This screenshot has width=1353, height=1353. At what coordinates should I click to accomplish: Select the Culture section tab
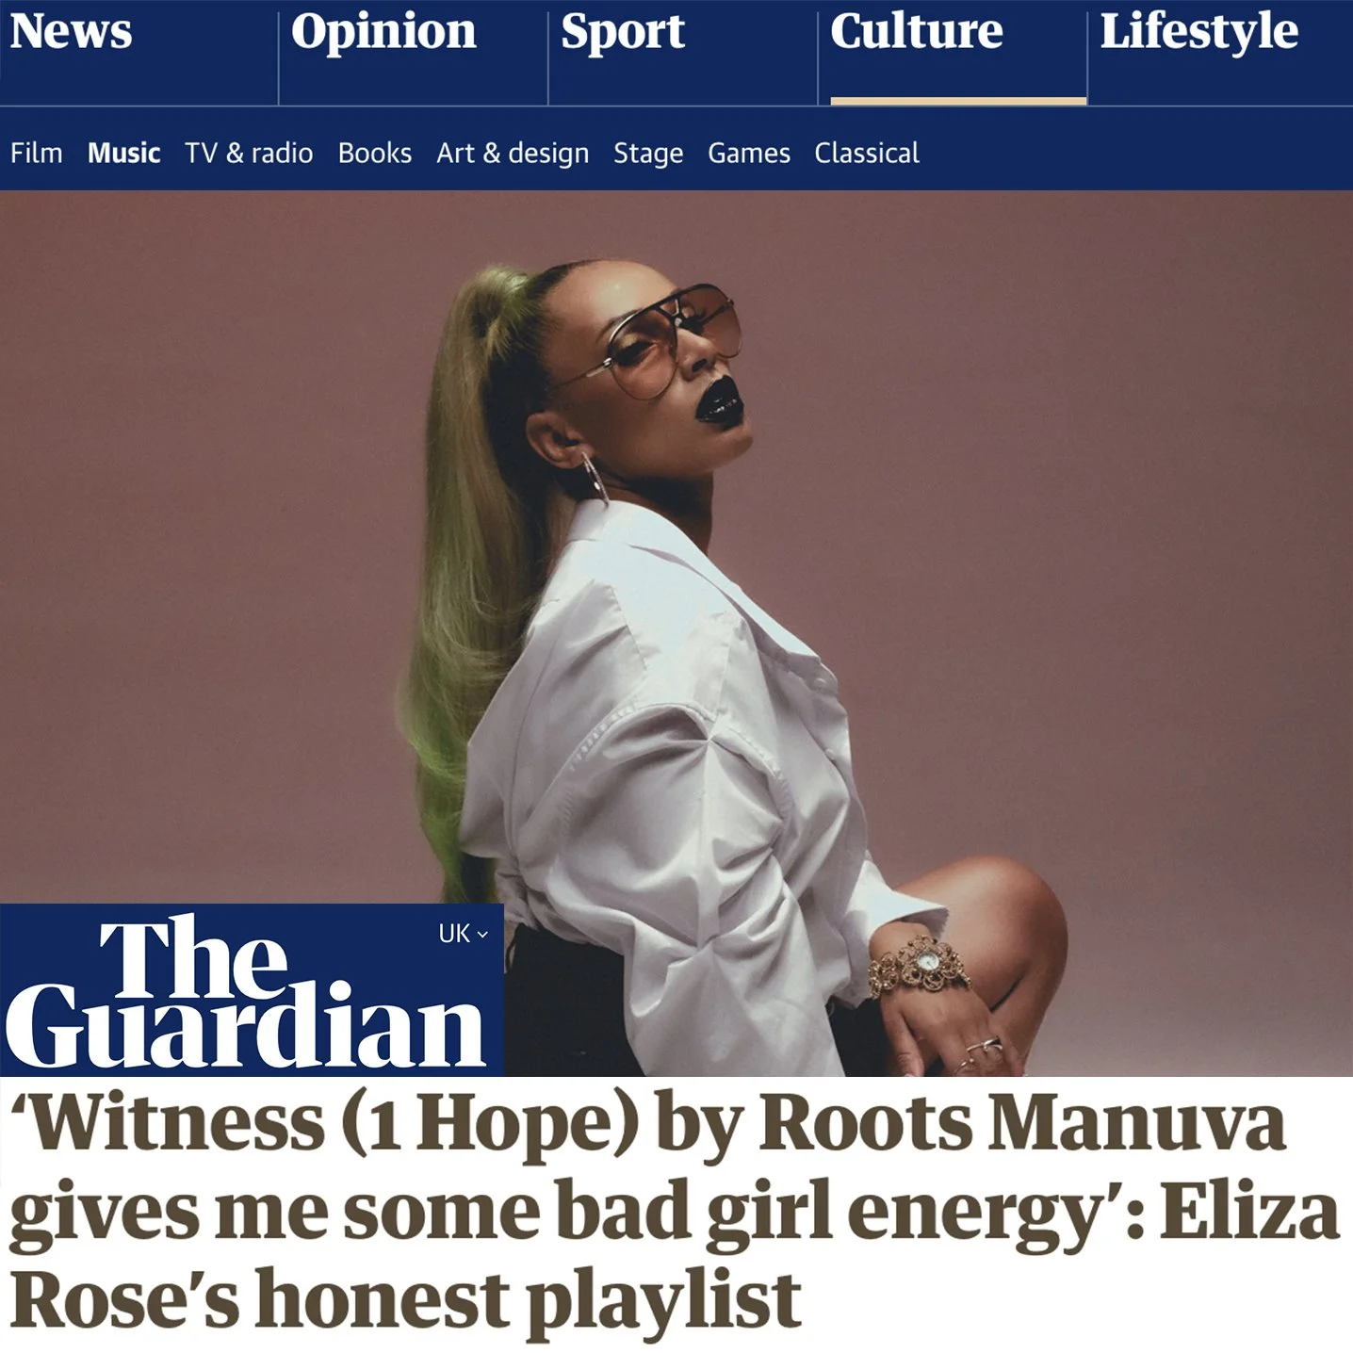pos(917,31)
